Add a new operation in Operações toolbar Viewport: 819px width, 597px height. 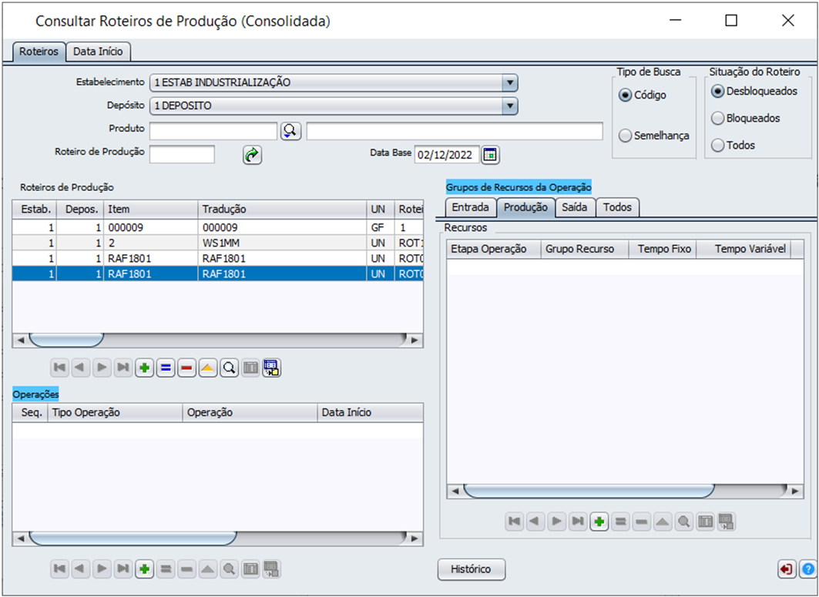click(x=144, y=568)
